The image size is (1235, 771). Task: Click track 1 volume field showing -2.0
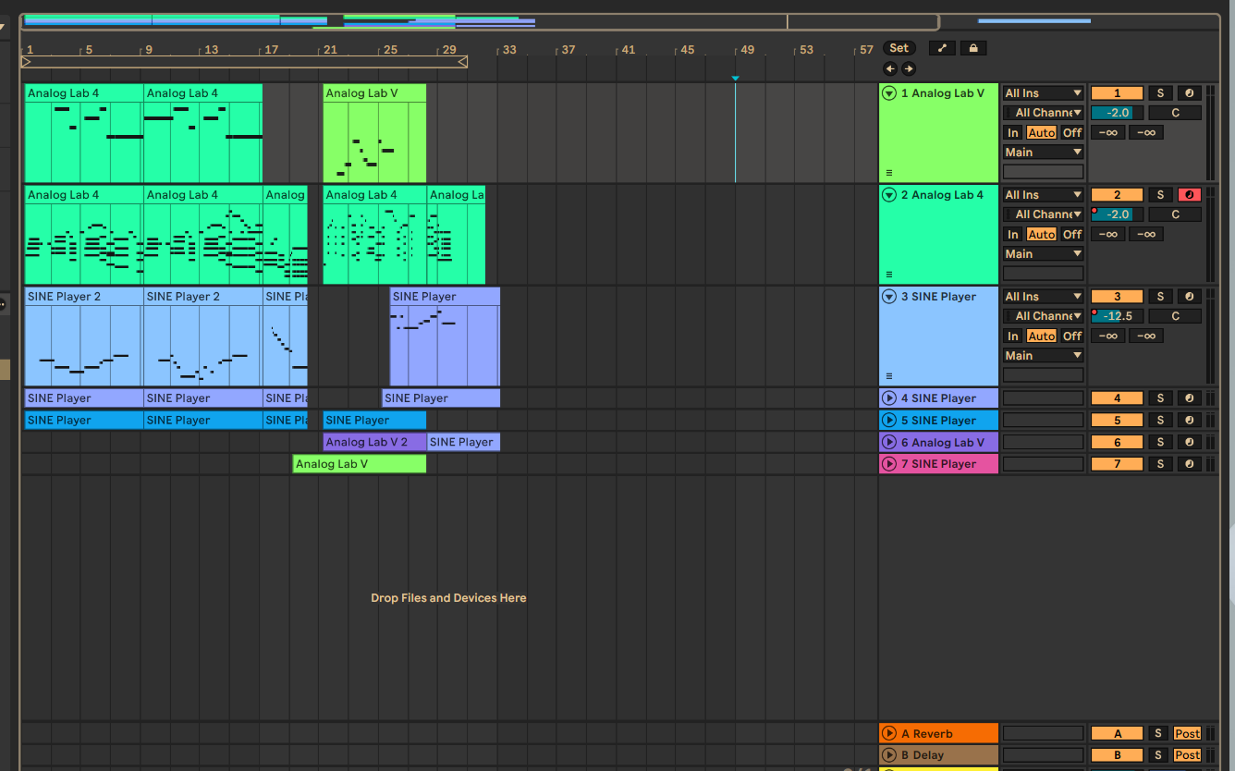tap(1117, 113)
